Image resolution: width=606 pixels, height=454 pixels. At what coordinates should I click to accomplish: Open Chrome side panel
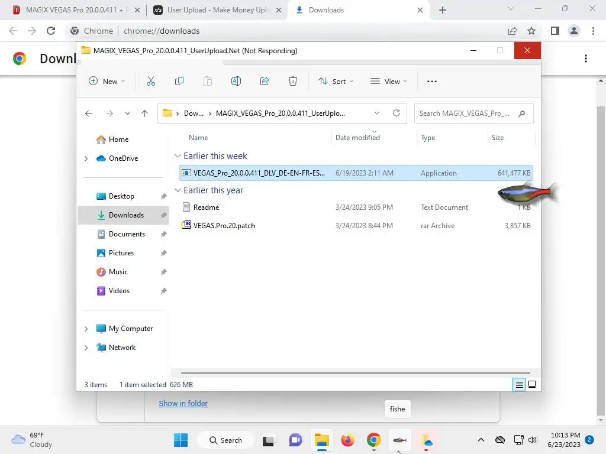pos(555,31)
